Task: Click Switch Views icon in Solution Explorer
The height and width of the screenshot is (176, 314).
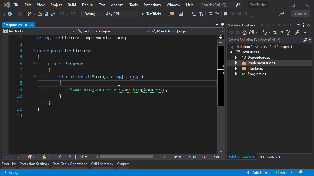Action: click(252, 32)
